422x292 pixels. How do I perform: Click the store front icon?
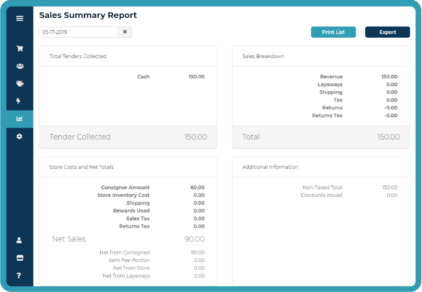19,258
